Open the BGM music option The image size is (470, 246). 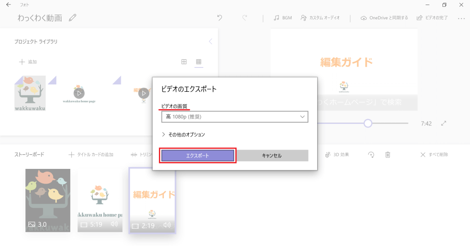point(283,18)
